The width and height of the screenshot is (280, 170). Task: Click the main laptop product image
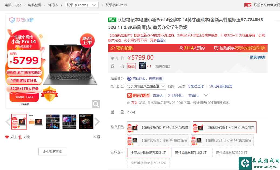coord(70,65)
